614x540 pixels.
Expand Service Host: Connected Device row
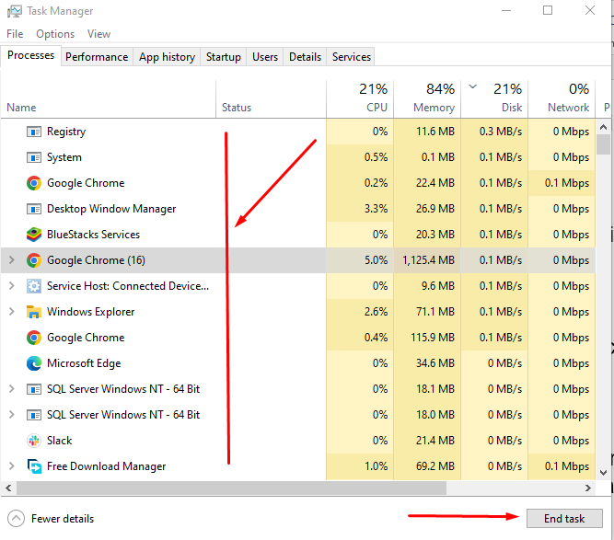coord(11,286)
